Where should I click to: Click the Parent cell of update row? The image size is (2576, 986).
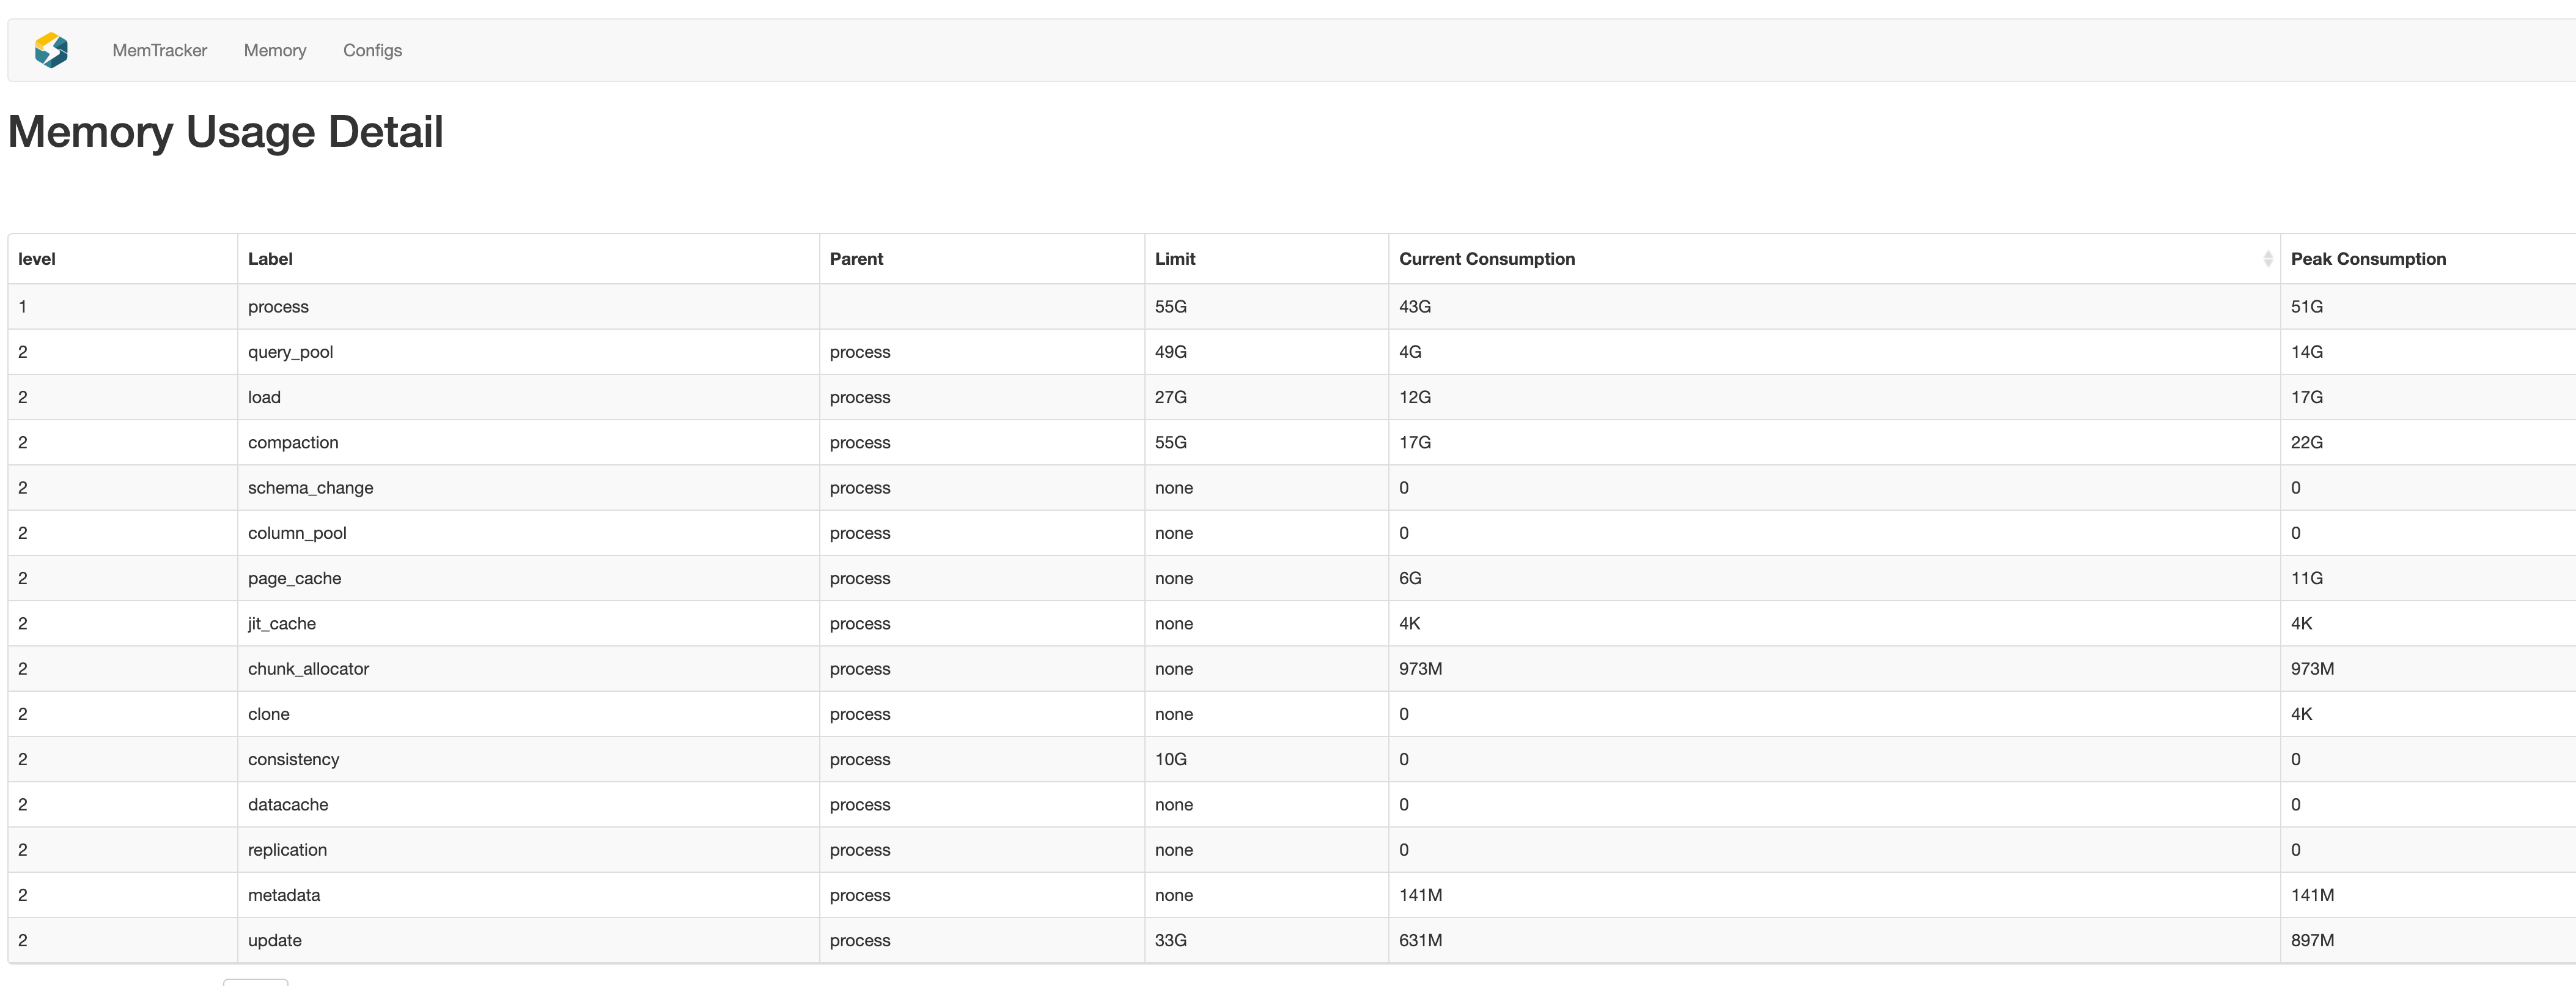click(x=981, y=940)
